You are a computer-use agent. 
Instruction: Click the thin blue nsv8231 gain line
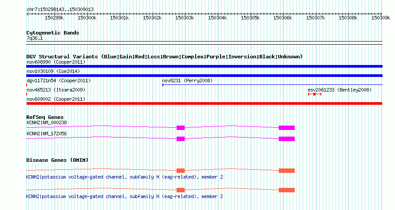point(273,85)
